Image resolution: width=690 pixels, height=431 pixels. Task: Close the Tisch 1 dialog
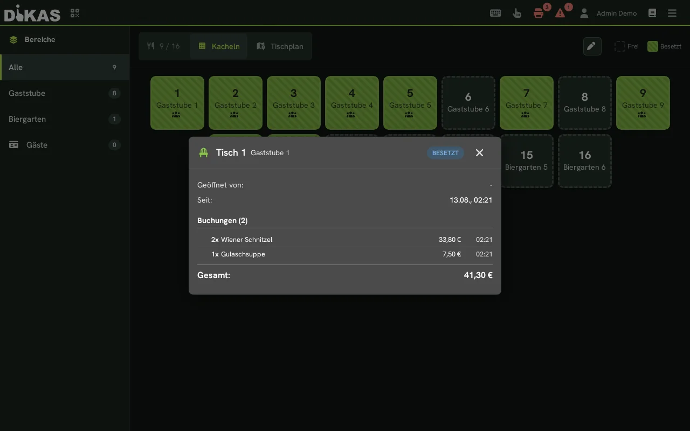pyautogui.click(x=479, y=152)
